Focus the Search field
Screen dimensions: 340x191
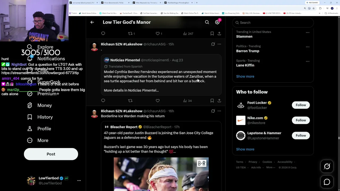pyautogui.click(x=273, y=23)
